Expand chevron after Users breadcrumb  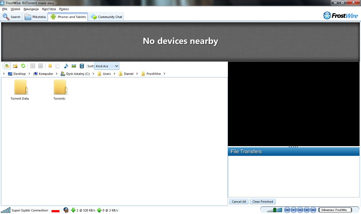click(115, 74)
